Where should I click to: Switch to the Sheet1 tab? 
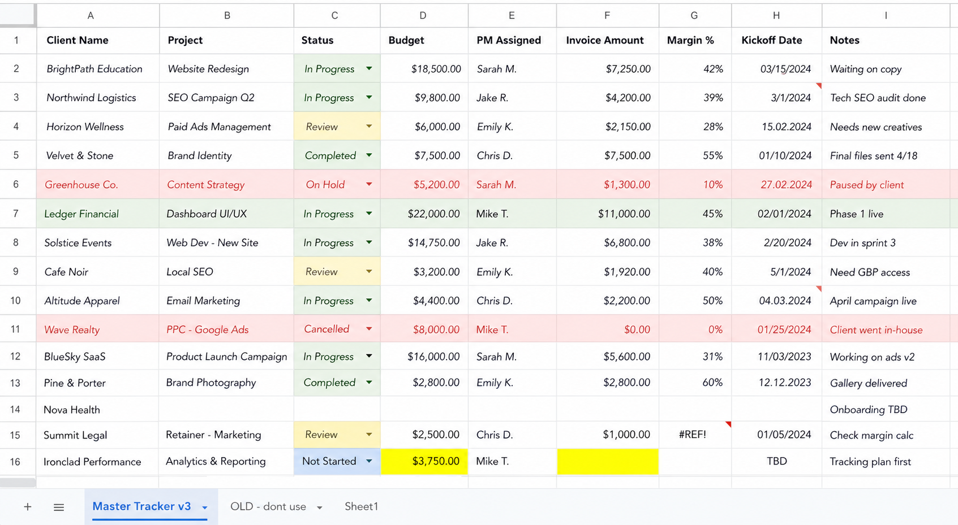pyautogui.click(x=361, y=507)
